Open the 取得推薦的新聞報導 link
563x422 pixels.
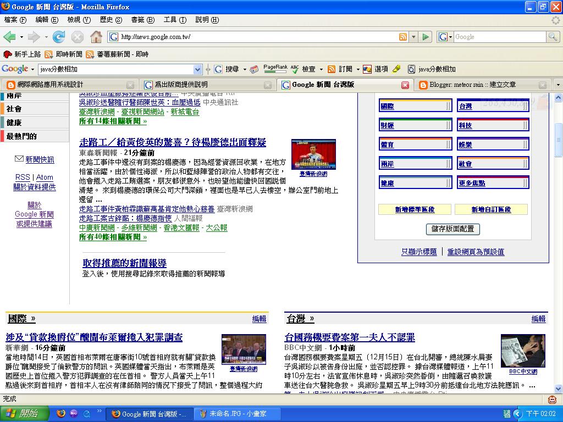point(125,263)
